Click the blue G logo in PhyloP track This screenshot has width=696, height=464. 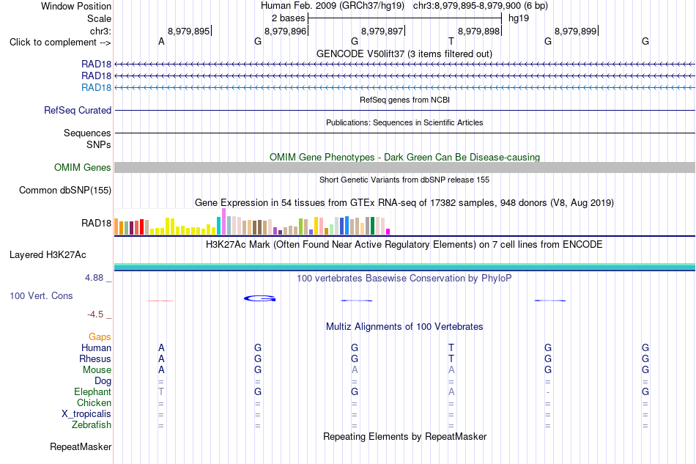259,298
